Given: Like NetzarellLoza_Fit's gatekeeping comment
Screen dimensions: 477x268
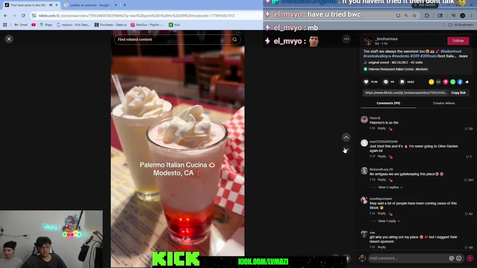Looking at the screenshot, I should 466,180.
